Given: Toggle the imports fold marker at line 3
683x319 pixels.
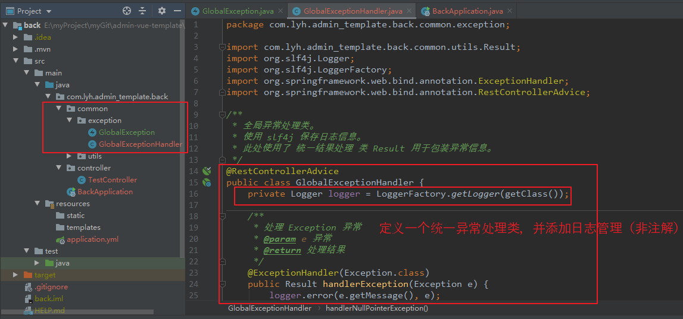Looking at the screenshot, I should pyautogui.click(x=223, y=47).
